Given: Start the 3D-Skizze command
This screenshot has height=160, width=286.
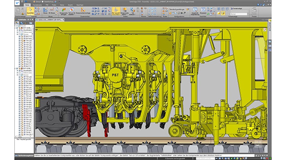Looking at the screenshot, I should click(x=52, y=10).
